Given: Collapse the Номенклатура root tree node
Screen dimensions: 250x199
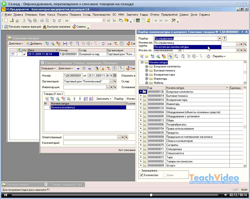Looking at the screenshot, I should coord(142,62).
